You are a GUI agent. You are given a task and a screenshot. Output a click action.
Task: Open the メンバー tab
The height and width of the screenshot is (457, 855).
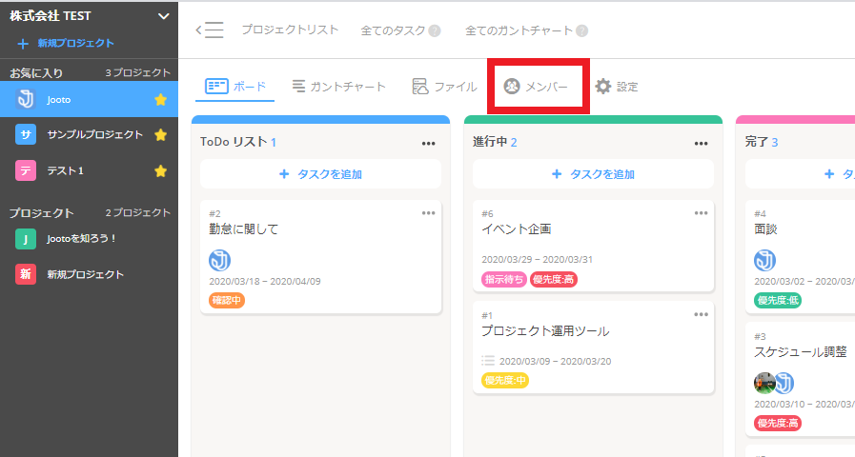537,87
